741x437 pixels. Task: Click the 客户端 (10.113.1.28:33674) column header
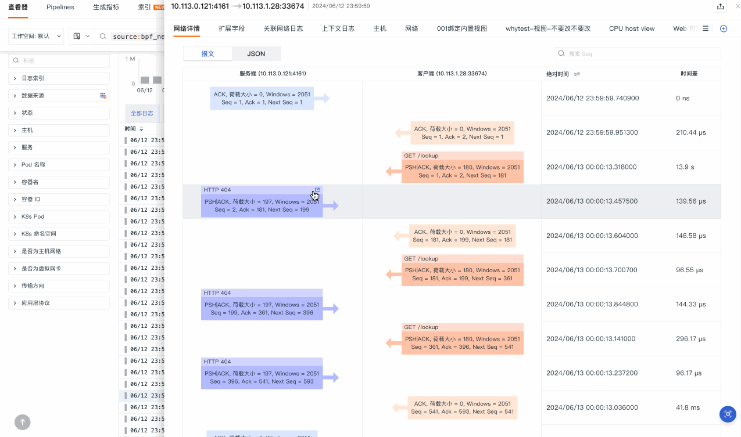coord(452,74)
